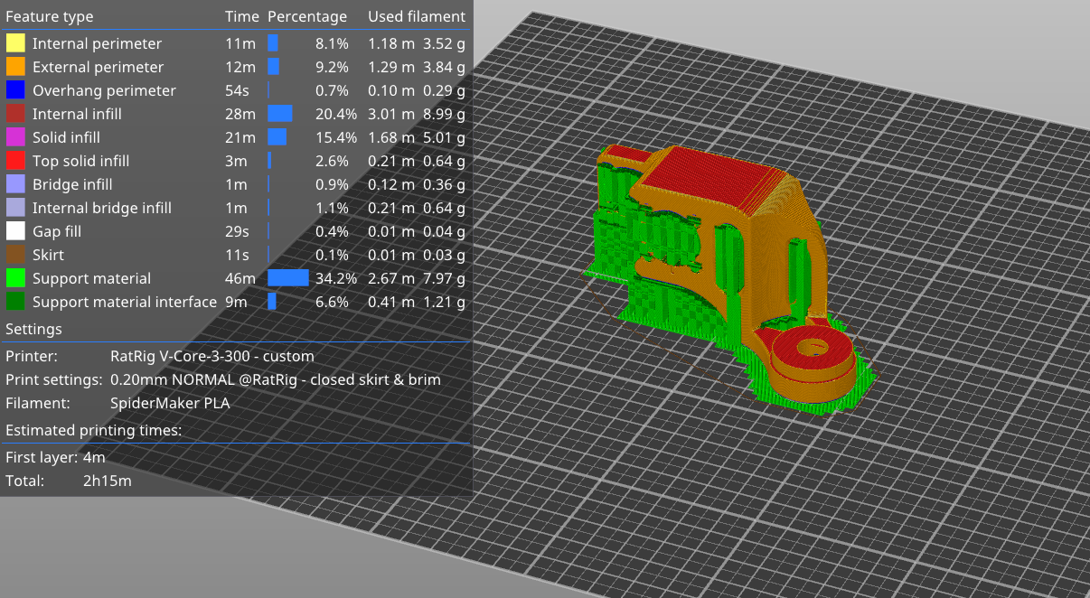This screenshot has width=1090, height=598.
Task: Select the External perimeter legend icon
Action: point(19,67)
